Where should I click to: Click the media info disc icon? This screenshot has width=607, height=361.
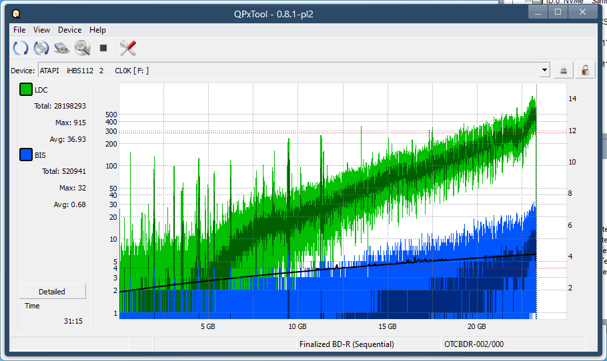[41, 48]
